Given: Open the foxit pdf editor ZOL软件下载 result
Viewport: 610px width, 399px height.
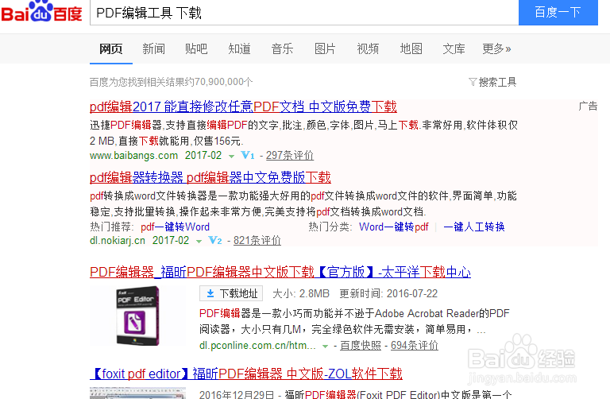Looking at the screenshot, I should tap(246, 374).
